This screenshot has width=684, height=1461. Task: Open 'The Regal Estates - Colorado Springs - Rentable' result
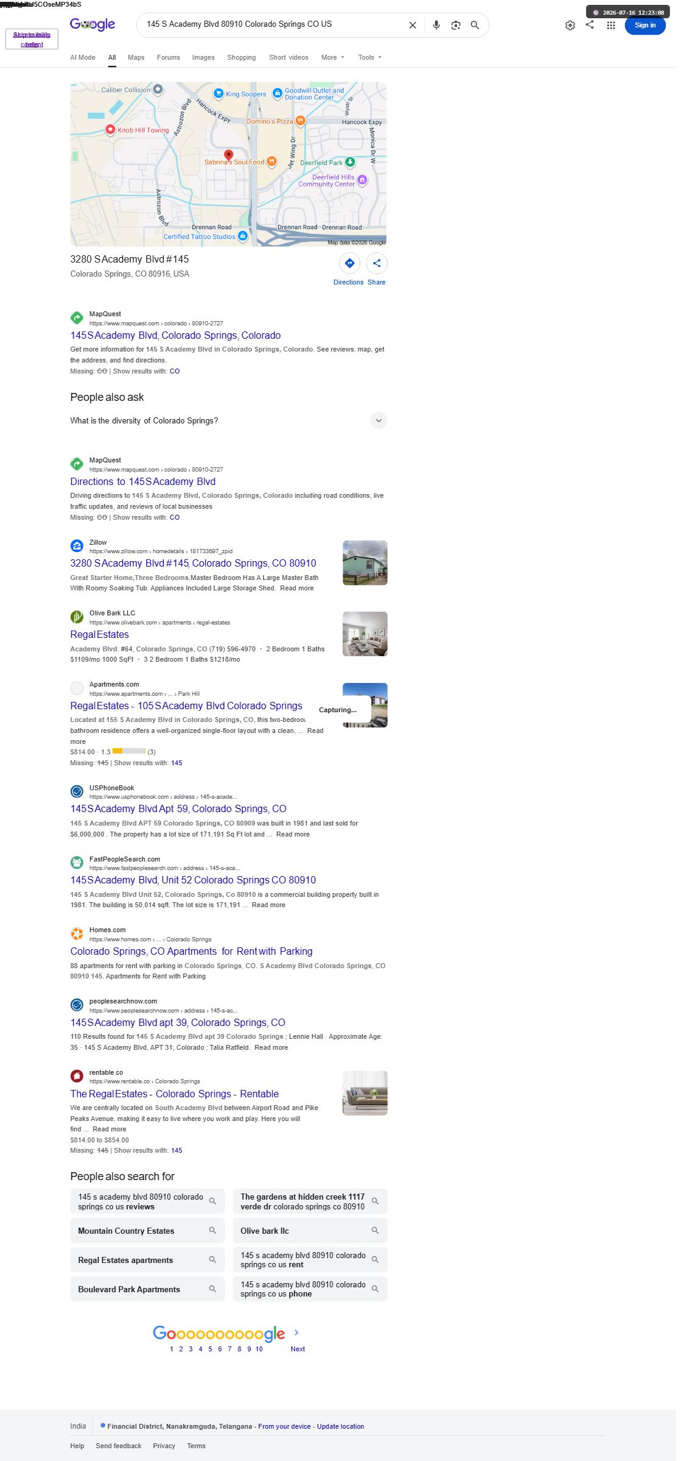click(x=175, y=1094)
